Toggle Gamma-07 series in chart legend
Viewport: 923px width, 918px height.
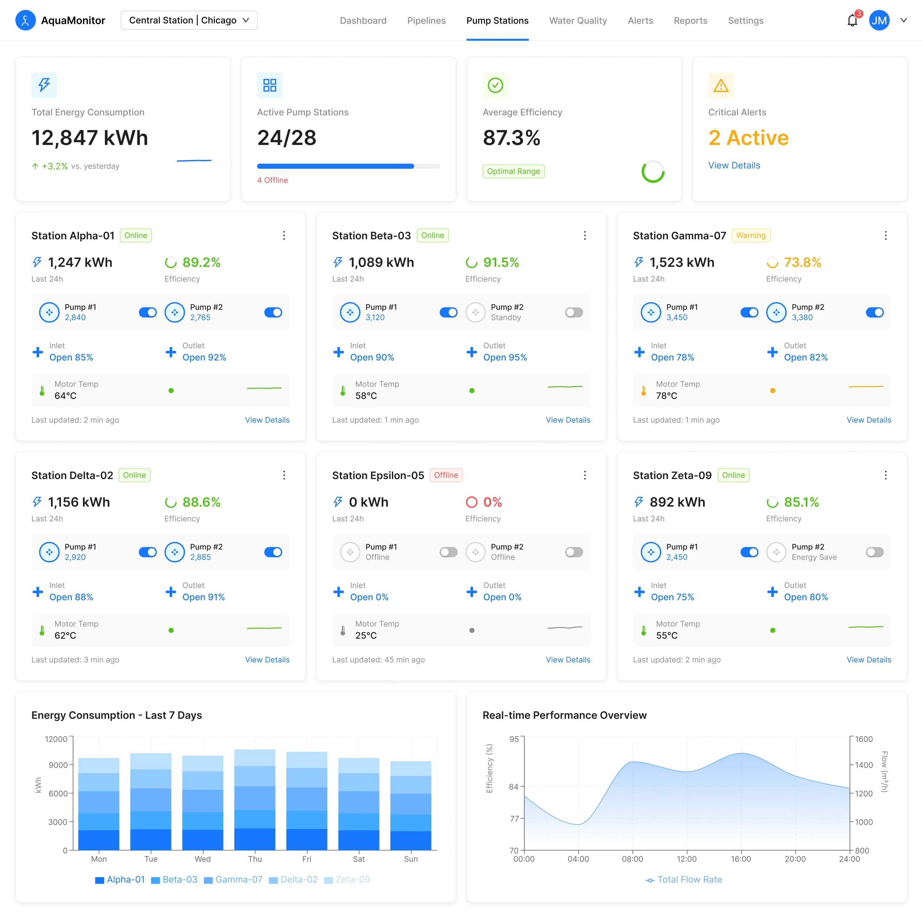[x=233, y=879]
